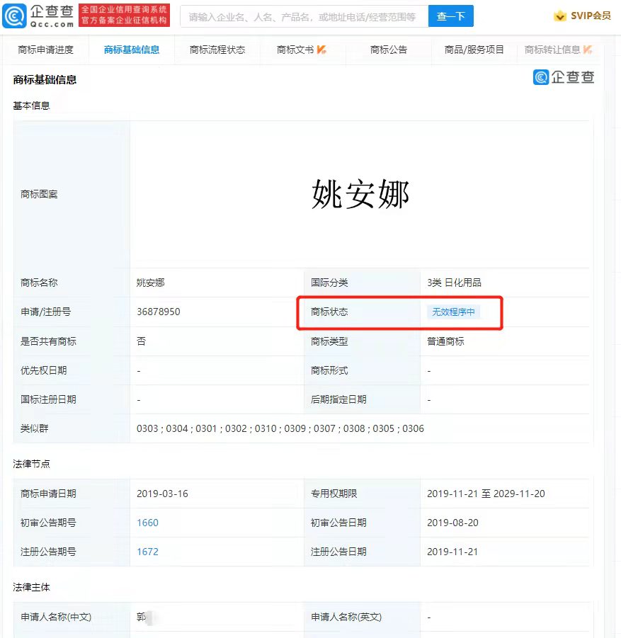Screen dimensions: 621x638
Task: Click the 是否共有商标 value 否
Action: coord(141,341)
